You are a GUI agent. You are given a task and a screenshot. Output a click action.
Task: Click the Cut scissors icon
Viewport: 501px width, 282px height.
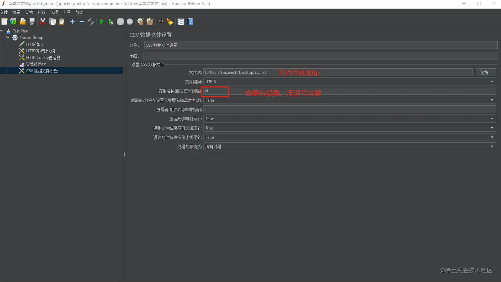tap(43, 22)
